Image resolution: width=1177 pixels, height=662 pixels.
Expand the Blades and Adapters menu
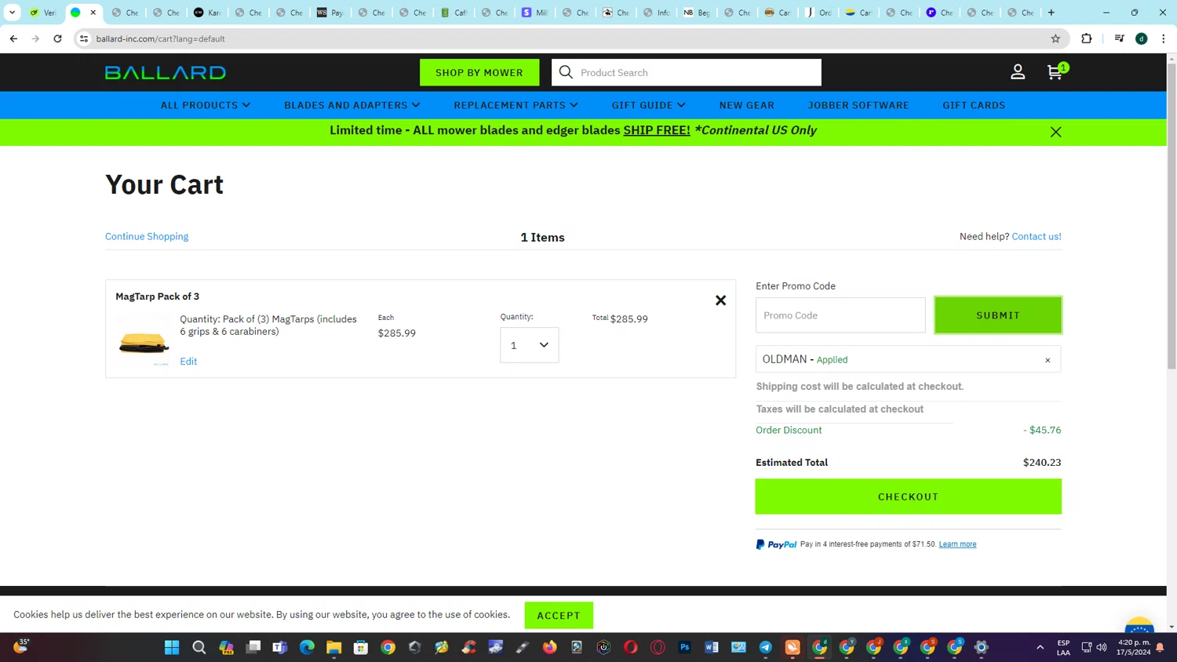pos(352,105)
